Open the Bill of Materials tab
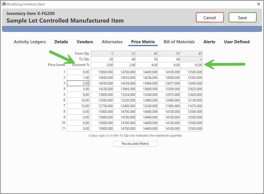This screenshot has width=264, height=194. 179,42
